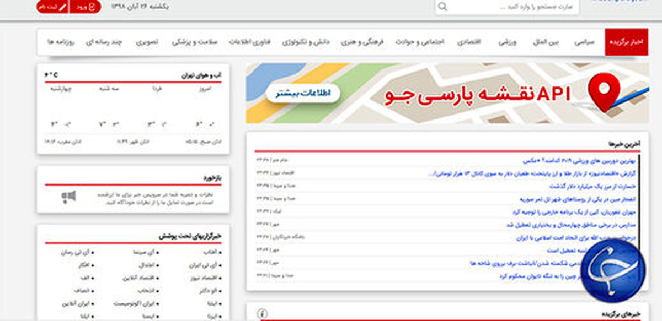Image resolution: width=662 pixels, height=321 pixels.
Task: Focus the search input field
Action: point(508,7)
